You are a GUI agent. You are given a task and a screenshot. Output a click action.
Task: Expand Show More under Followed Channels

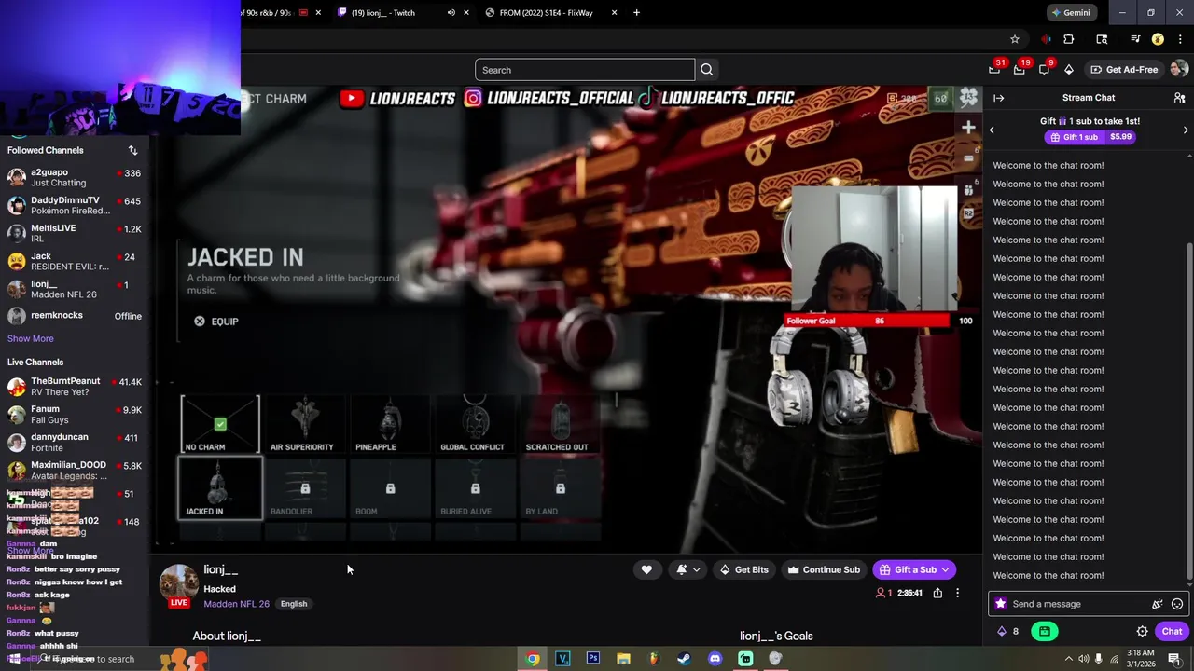click(x=31, y=338)
